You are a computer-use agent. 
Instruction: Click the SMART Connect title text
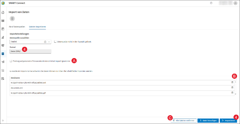pos(17,3)
